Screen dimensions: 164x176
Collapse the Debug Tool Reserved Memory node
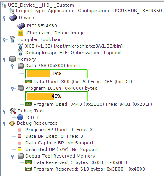[x=12, y=156]
